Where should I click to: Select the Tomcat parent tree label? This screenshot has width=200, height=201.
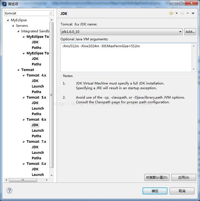click(x=28, y=70)
